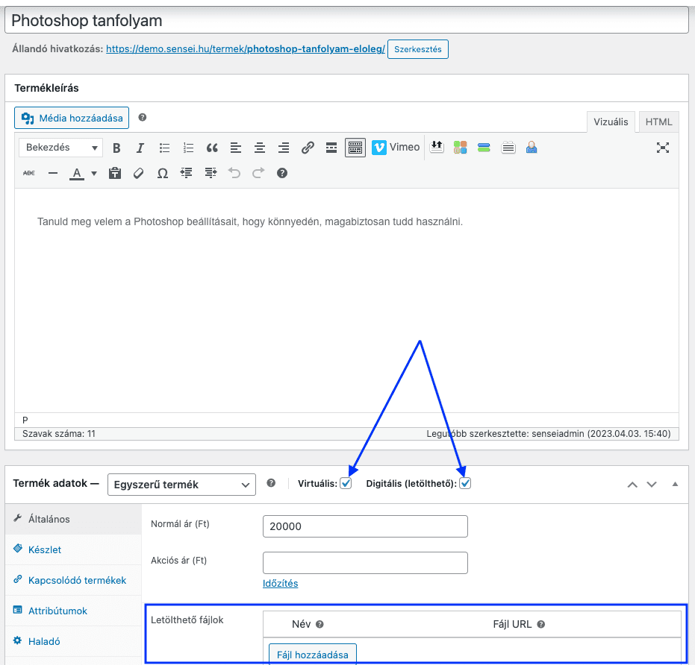This screenshot has height=665, width=695.
Task: Click the 'Szavak száma: 11' word count
Action: tap(59, 434)
